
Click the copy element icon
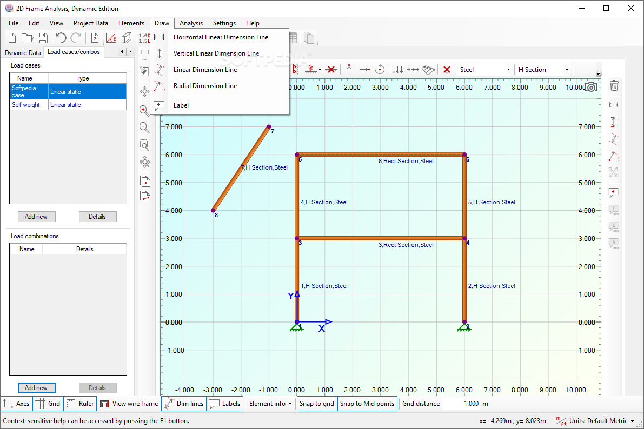(x=145, y=197)
